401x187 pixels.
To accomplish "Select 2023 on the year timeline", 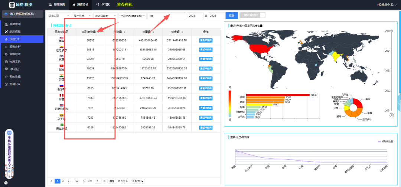I will (388, 70).
